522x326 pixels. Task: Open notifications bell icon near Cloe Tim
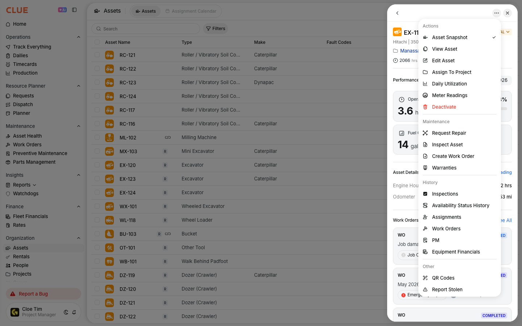coord(74,312)
